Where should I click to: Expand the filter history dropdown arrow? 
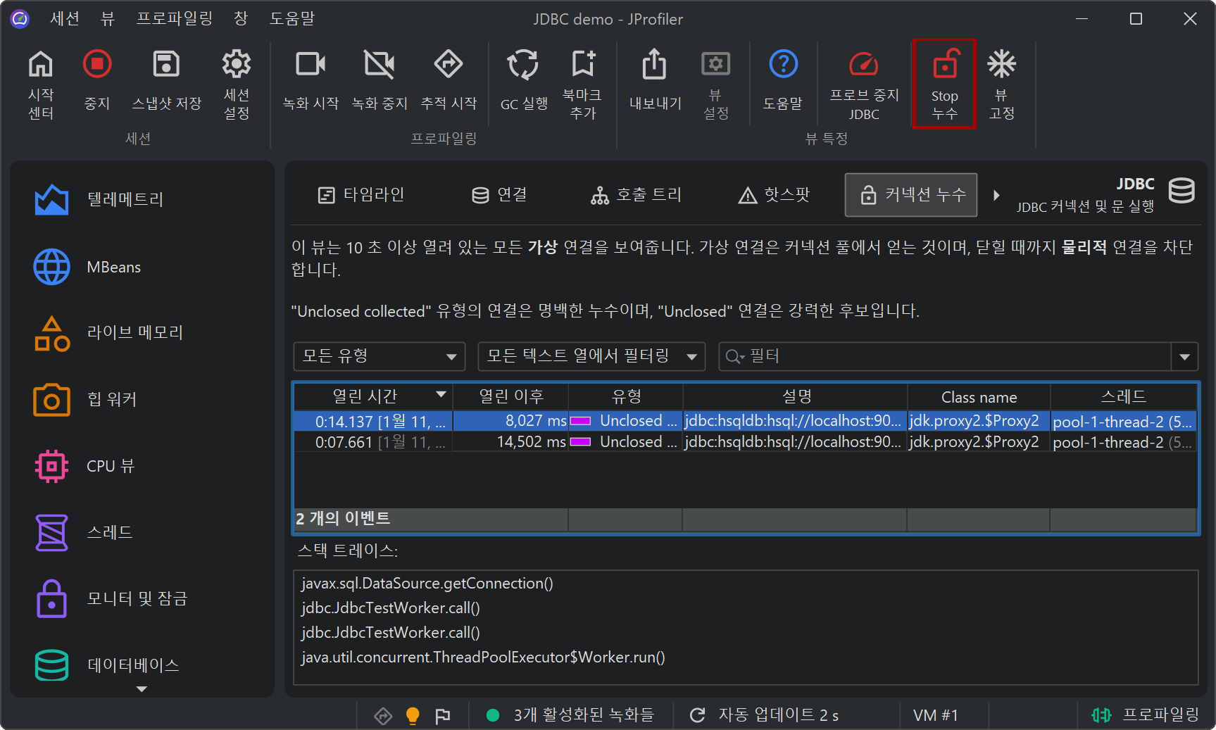(1184, 357)
